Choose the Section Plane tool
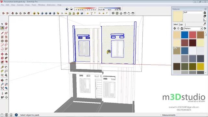208x117 pixels. point(6,97)
